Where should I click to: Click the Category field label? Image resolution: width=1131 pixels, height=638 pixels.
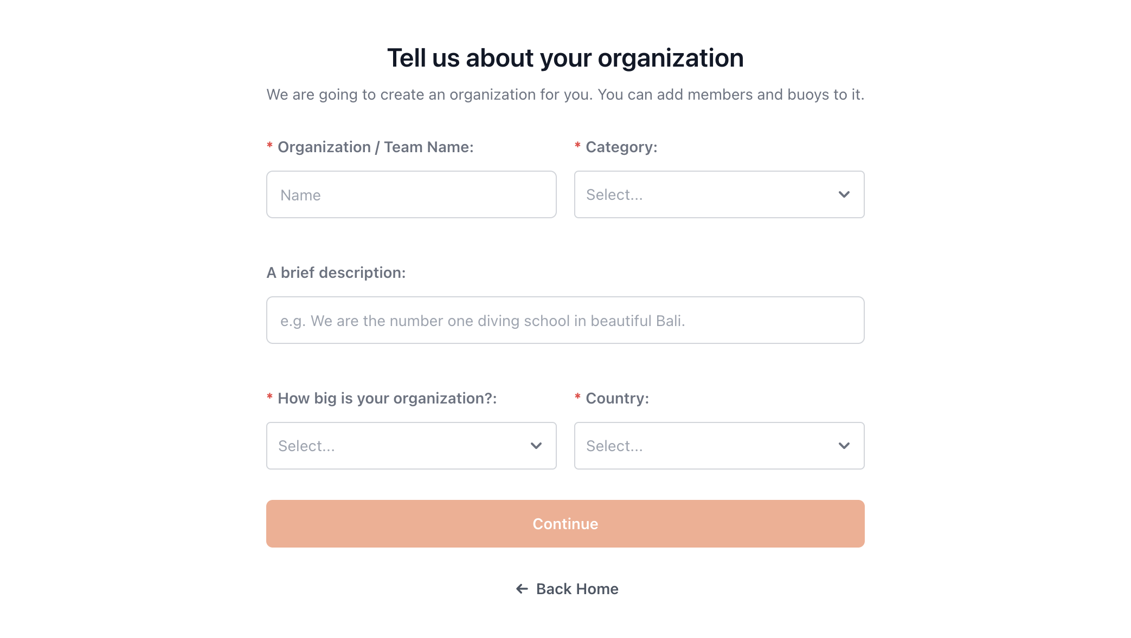pos(621,147)
